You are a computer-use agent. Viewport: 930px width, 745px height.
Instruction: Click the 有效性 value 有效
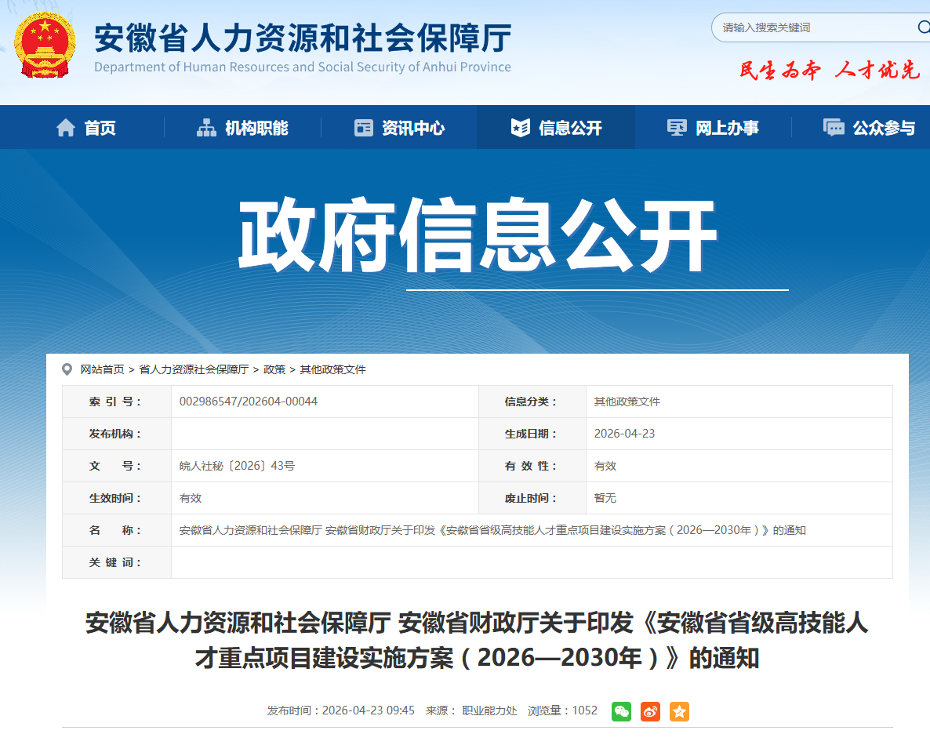(x=605, y=466)
